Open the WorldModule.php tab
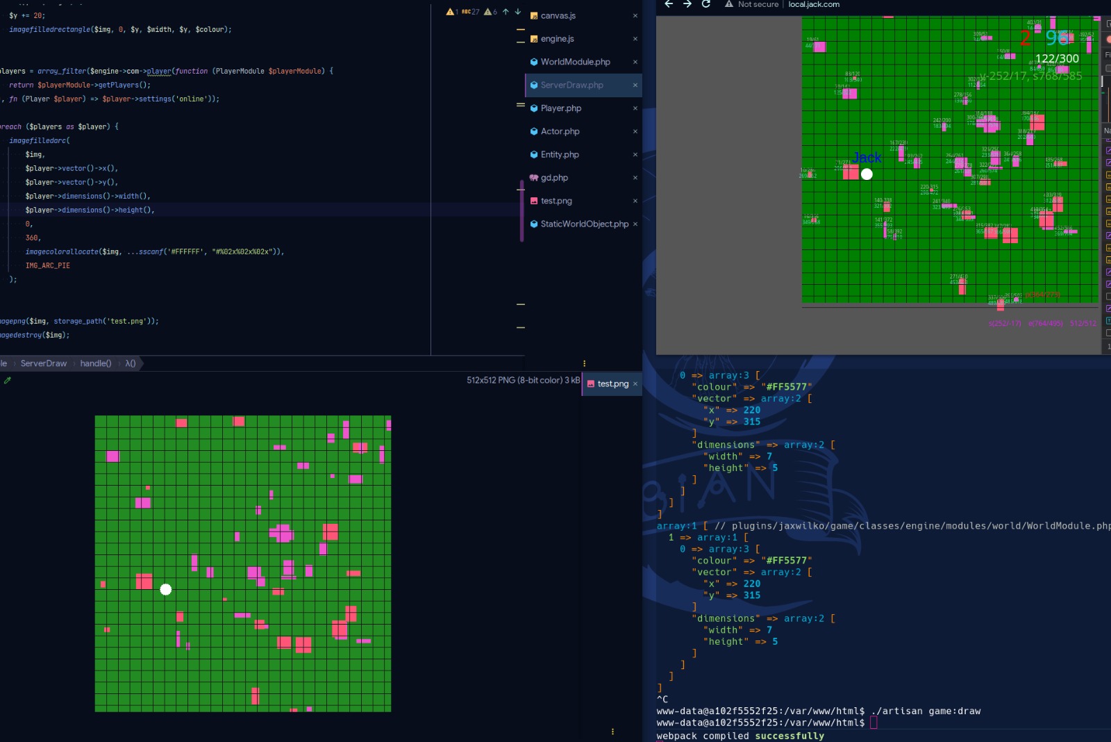This screenshot has height=742, width=1111. pyautogui.click(x=575, y=62)
